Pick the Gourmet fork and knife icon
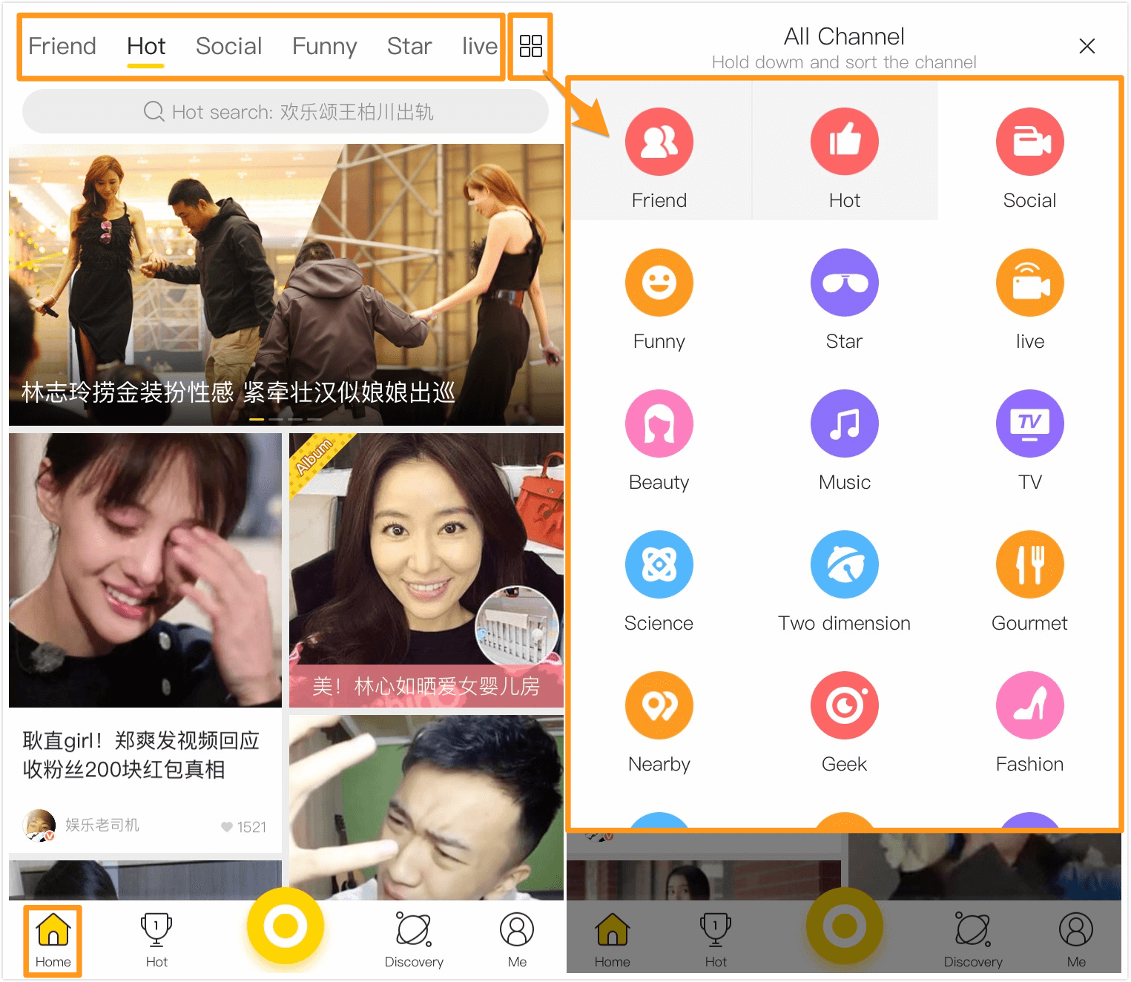 point(1029,564)
